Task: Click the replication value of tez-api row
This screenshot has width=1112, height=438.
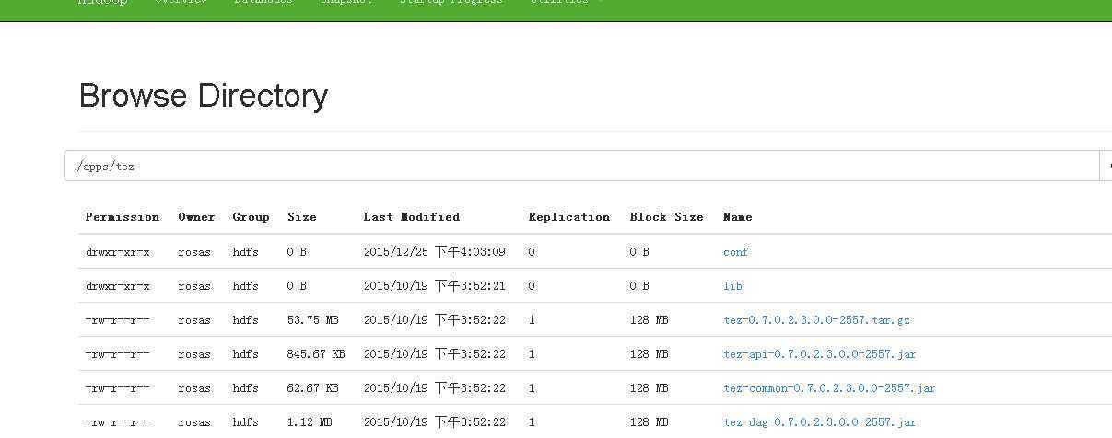Action: pos(532,354)
